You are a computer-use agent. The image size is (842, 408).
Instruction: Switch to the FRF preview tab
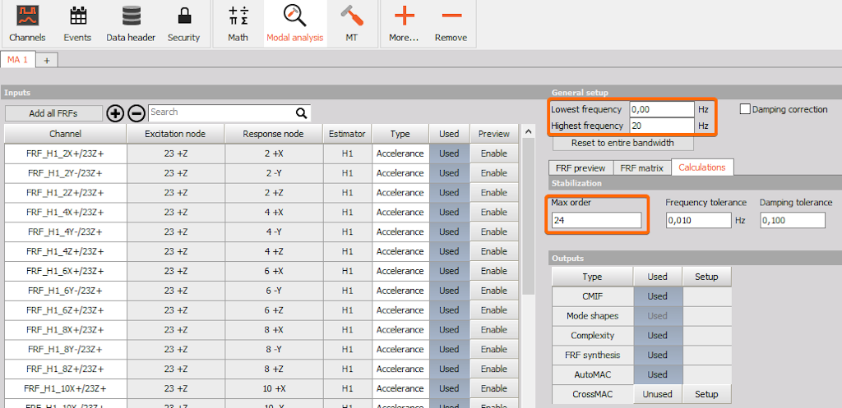point(580,167)
